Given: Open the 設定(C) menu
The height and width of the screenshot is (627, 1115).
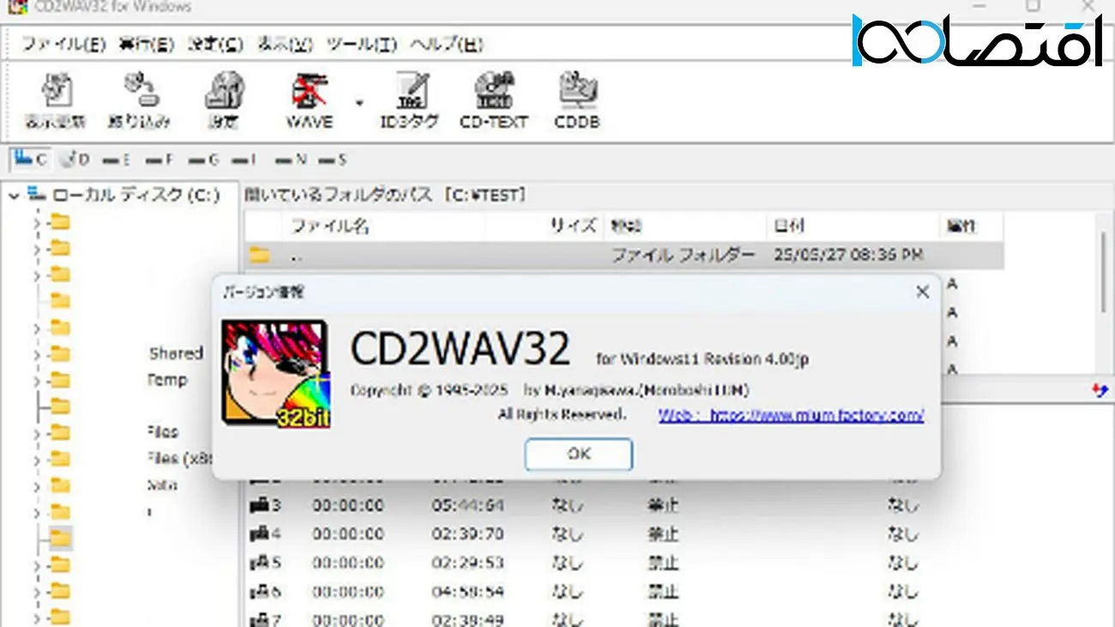Looking at the screenshot, I should pyautogui.click(x=214, y=45).
